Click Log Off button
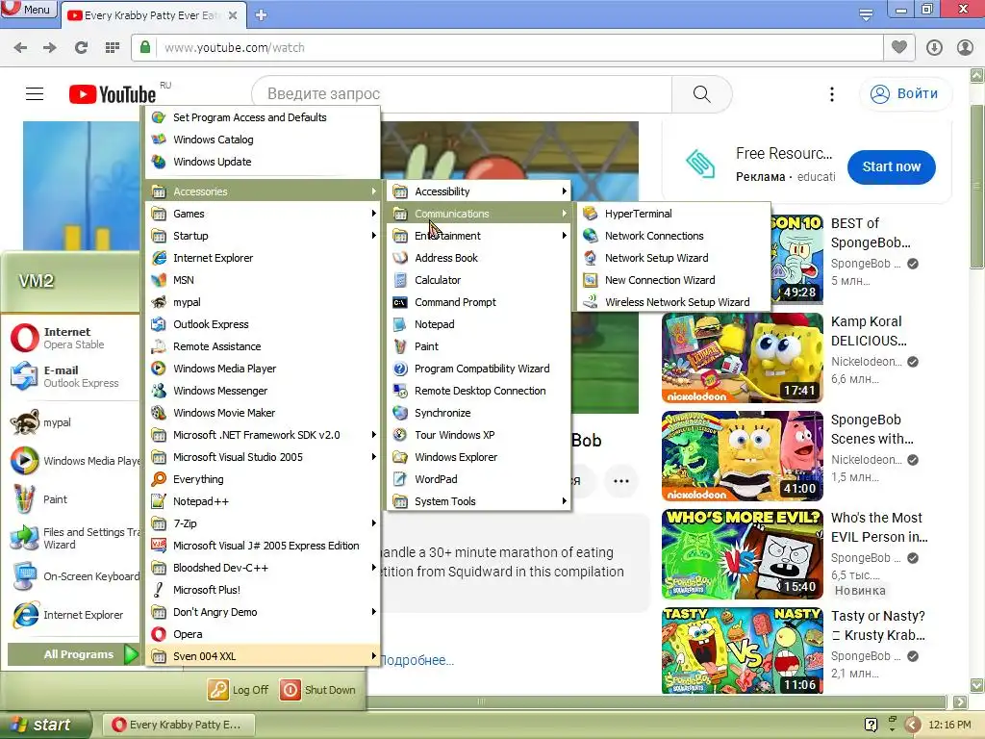Screen dimensions: 985x739 239,689
